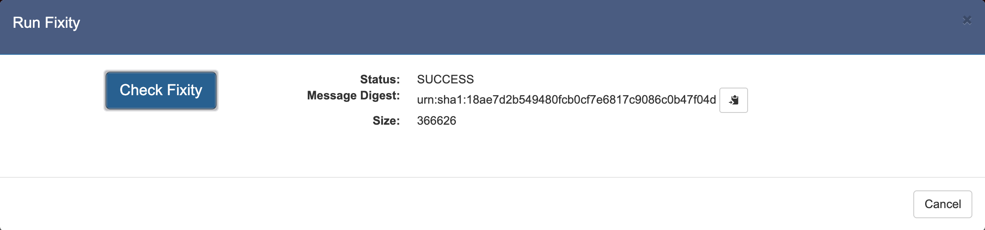Cancel the Run Fixity dialog
The image size is (985, 230).
942,204
